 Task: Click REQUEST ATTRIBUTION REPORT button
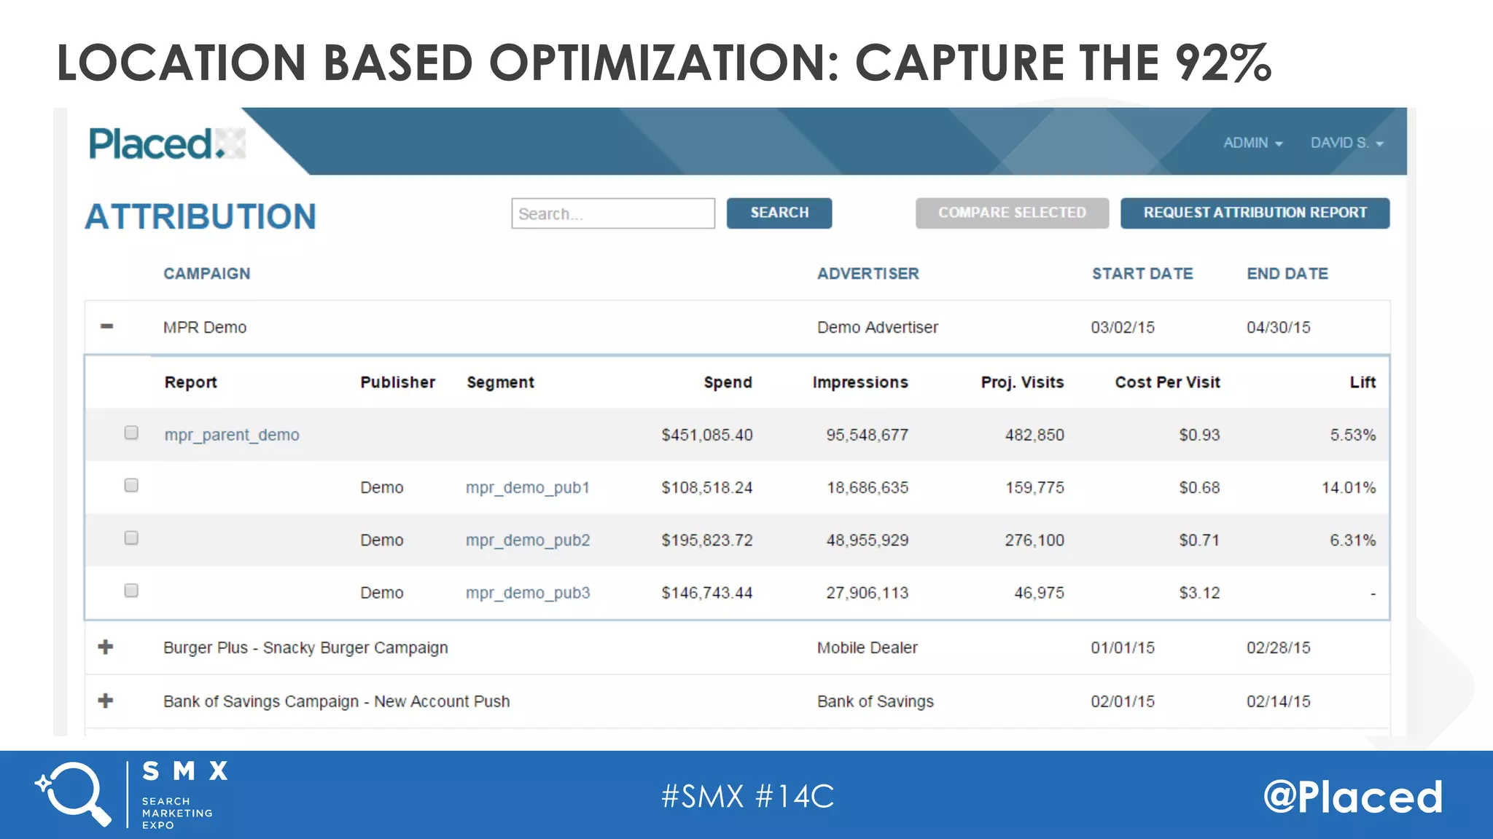pos(1255,213)
